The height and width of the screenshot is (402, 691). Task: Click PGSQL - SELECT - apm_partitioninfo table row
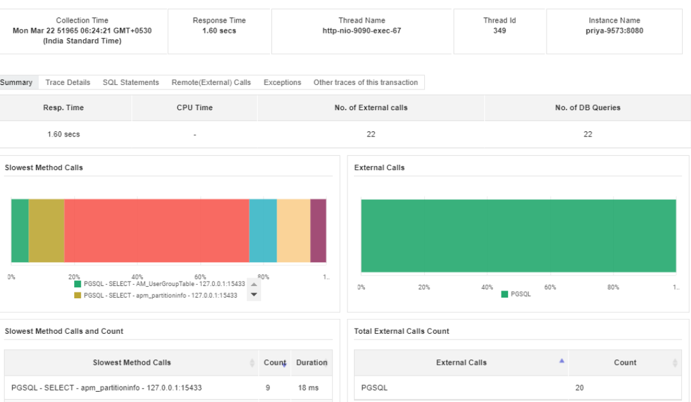click(x=168, y=388)
